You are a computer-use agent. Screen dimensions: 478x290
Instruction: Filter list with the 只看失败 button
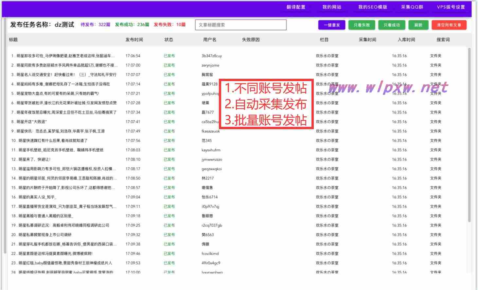point(362,25)
